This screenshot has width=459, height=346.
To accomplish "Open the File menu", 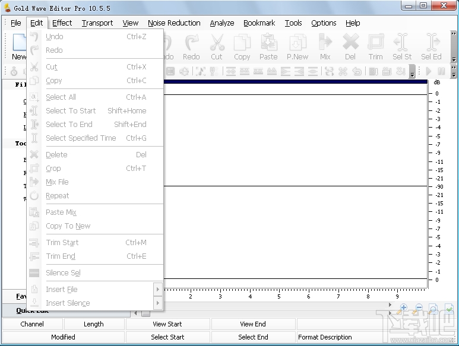I will [15, 23].
